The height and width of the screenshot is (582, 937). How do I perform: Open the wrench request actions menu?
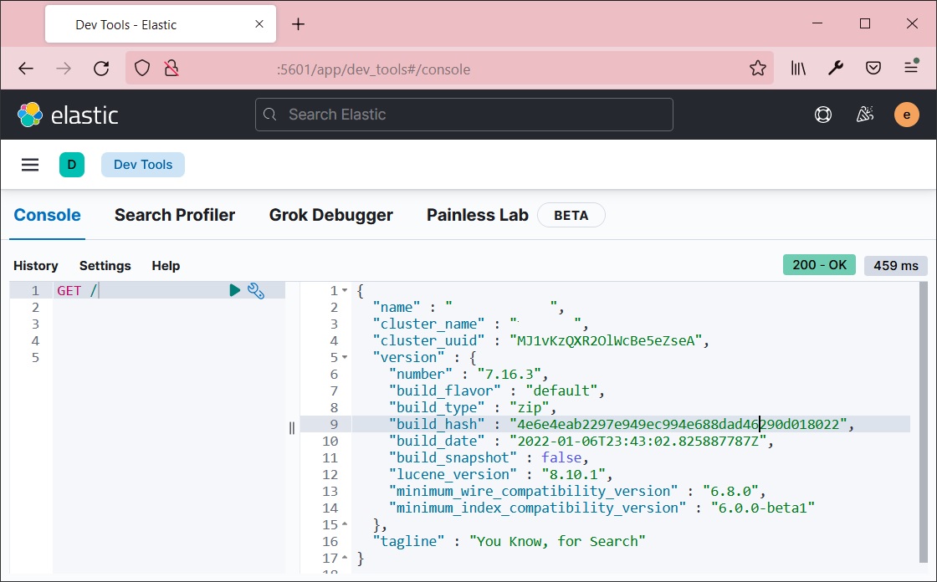point(256,291)
